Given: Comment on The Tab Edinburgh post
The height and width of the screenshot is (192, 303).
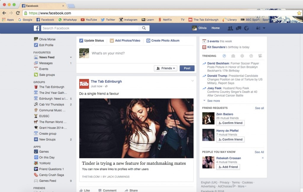Looking at the screenshot, I should pyautogui.click(x=107, y=191).
